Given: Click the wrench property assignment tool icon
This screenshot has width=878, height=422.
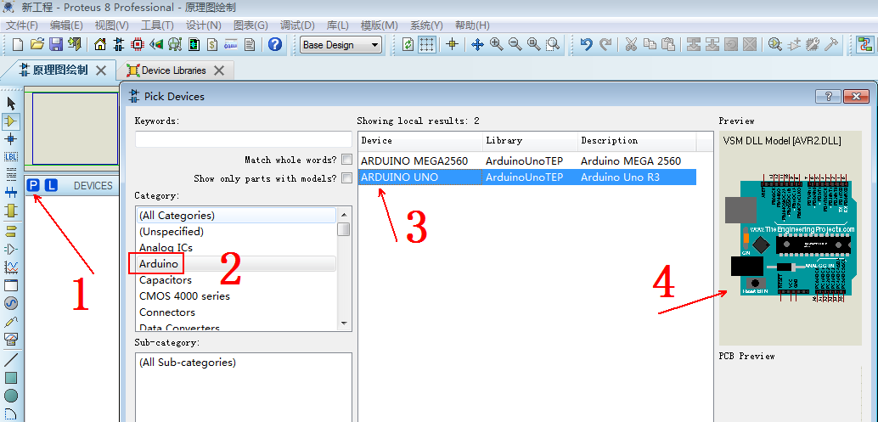Looking at the screenshot, I should click(x=832, y=44).
